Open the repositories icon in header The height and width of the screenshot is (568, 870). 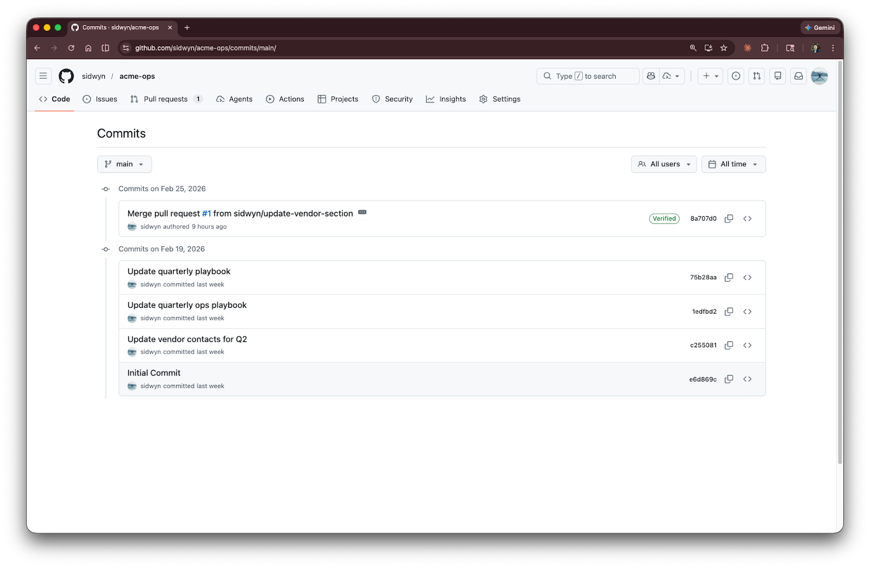(778, 76)
